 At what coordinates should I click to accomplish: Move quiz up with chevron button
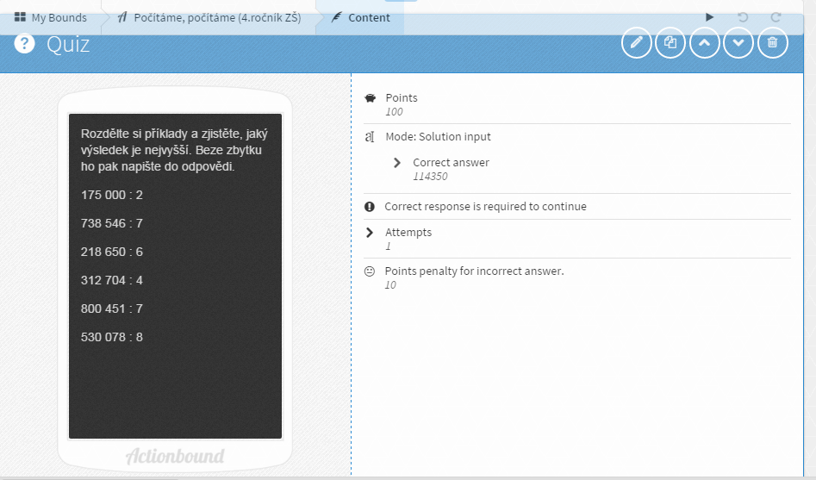pos(705,43)
